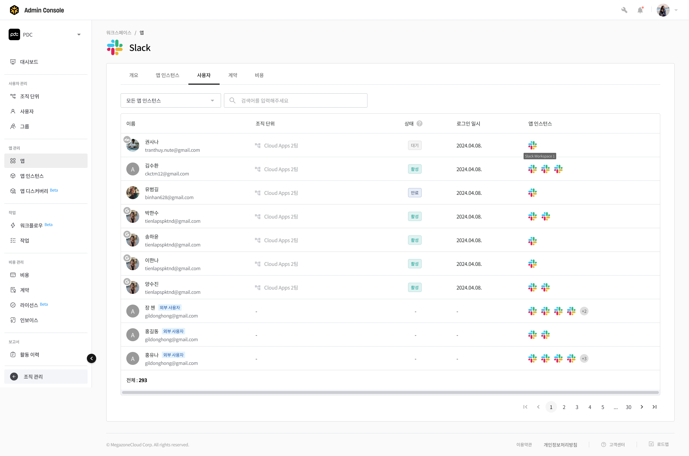Open 그룹 in the sidebar
This screenshot has height=456, width=689.
point(46,126)
